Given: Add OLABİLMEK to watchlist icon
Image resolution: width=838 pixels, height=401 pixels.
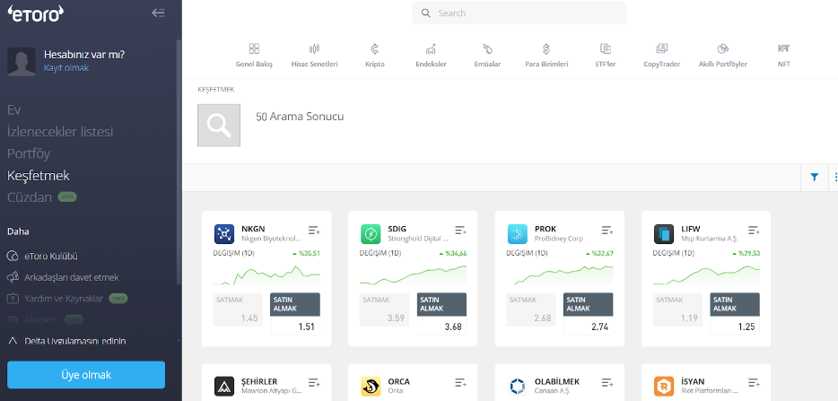Looking at the screenshot, I should (x=607, y=382).
